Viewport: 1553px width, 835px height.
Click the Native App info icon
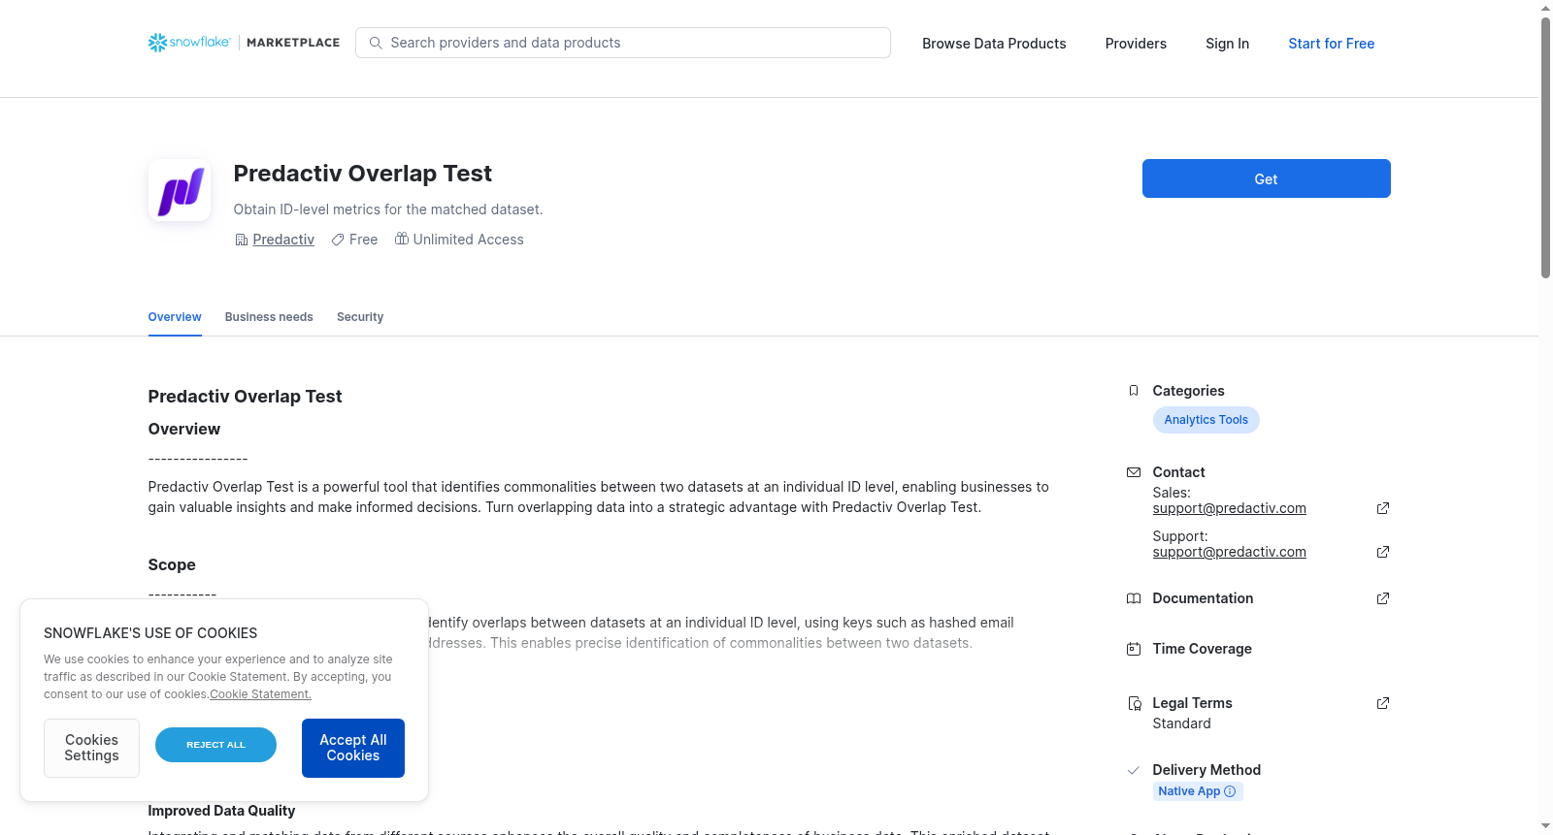(x=1230, y=791)
